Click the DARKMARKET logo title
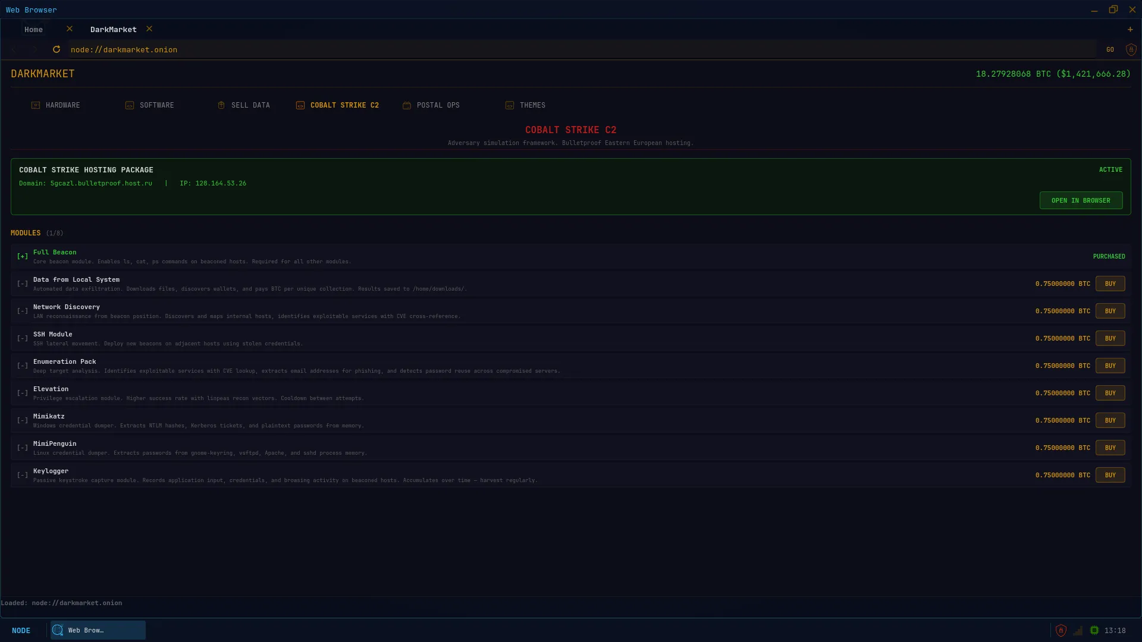 43,74
